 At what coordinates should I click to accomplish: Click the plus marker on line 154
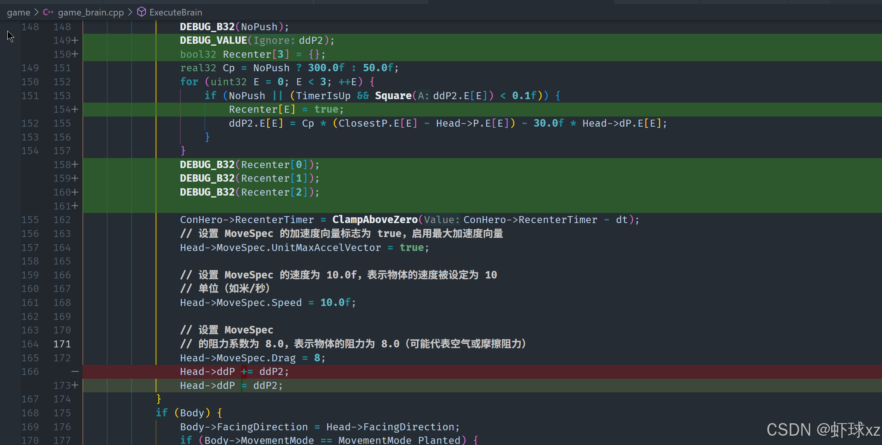tap(75, 110)
